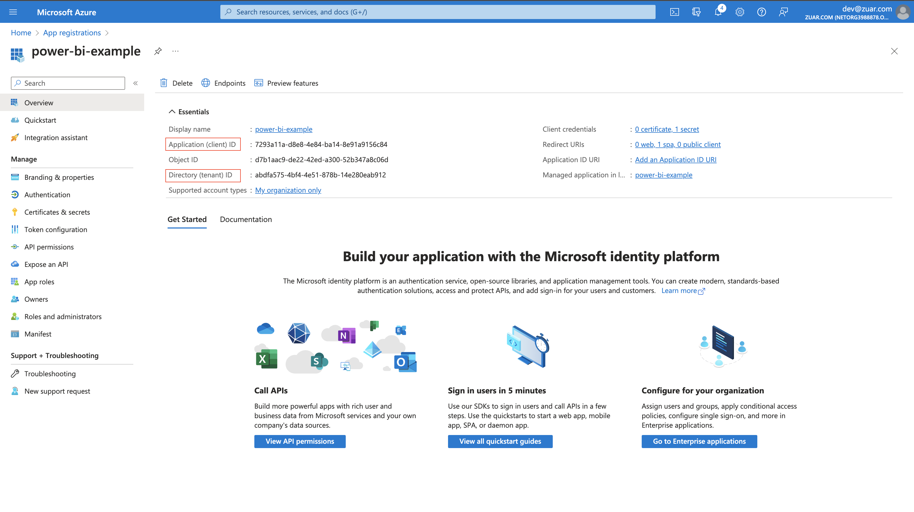The height and width of the screenshot is (512, 914).
Task: Click the power-bi-example app registration icon
Action: pos(17,55)
